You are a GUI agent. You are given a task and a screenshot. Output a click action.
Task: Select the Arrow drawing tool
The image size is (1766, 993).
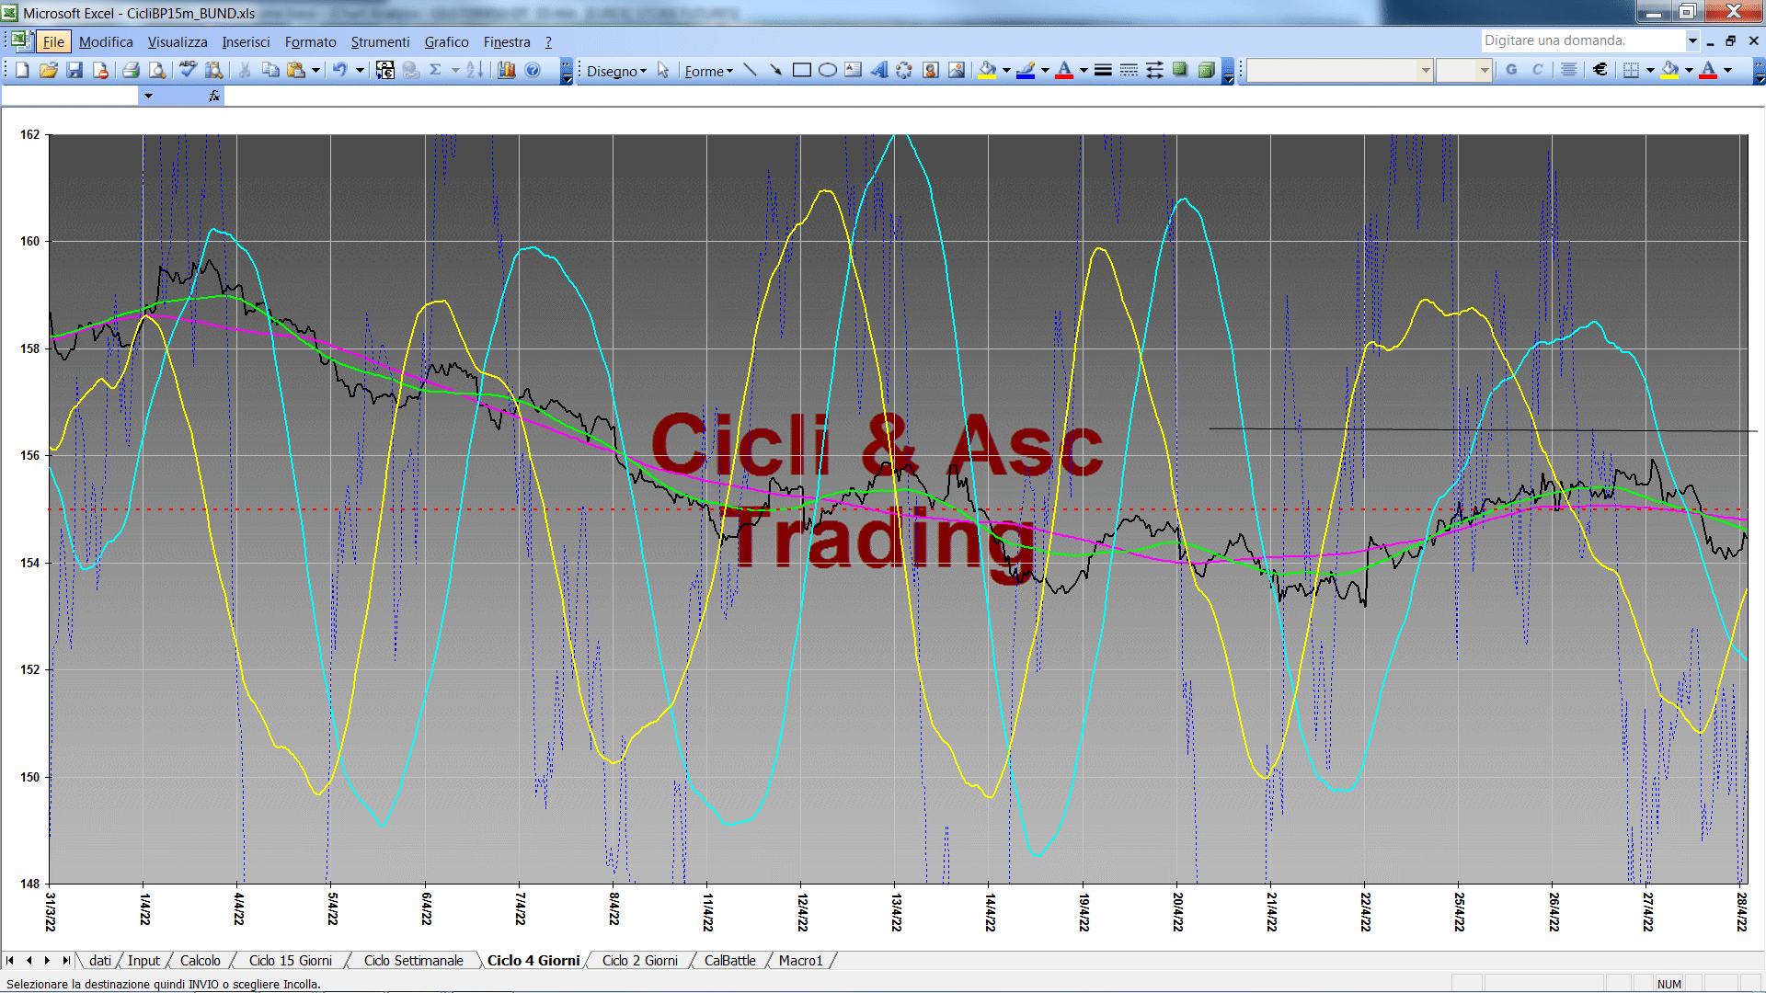[775, 70]
